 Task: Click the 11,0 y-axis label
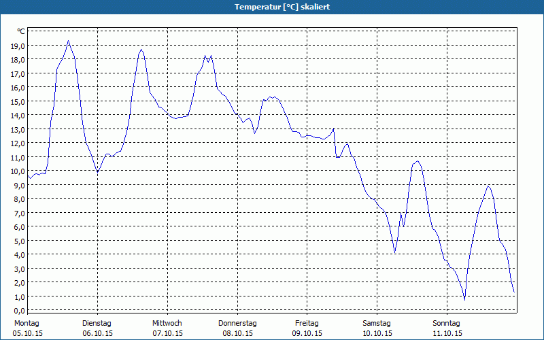[x=18, y=157]
